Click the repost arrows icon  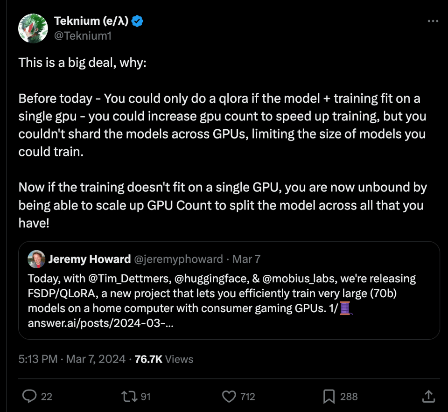pyautogui.click(x=127, y=397)
